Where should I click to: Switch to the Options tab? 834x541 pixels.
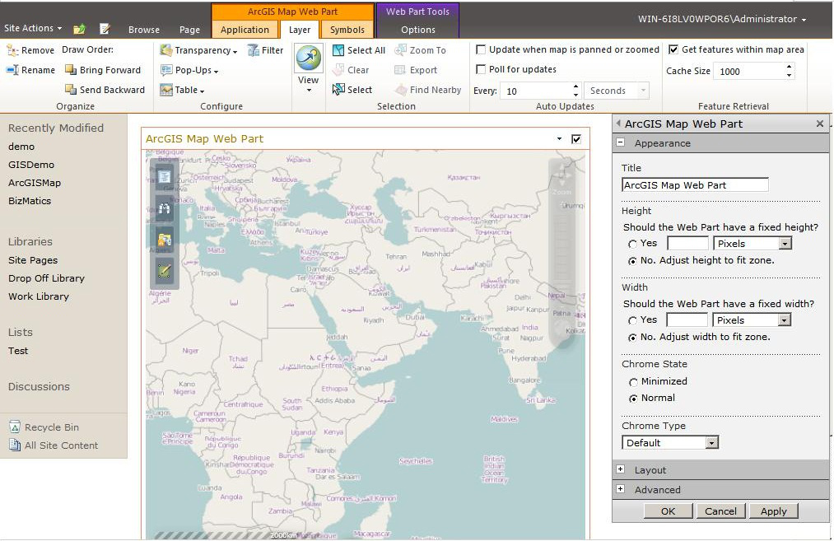tap(418, 30)
